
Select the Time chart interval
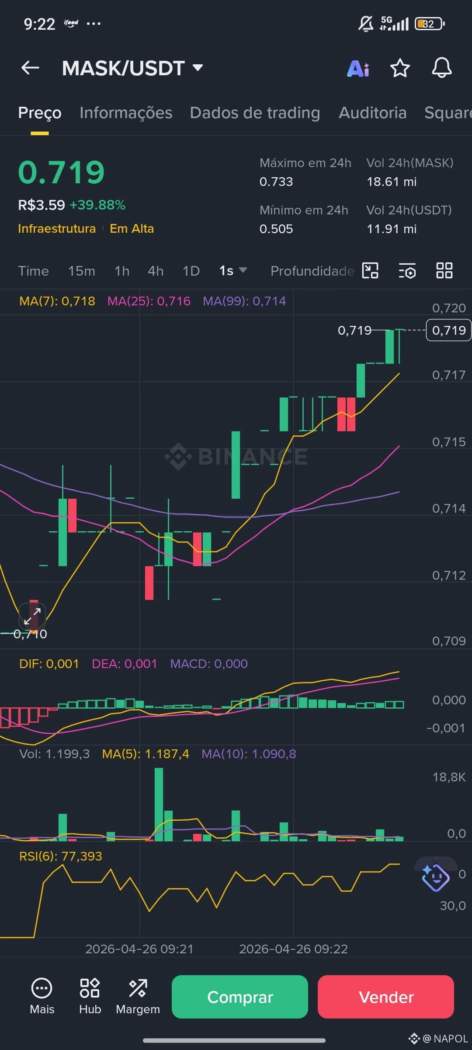click(x=33, y=271)
